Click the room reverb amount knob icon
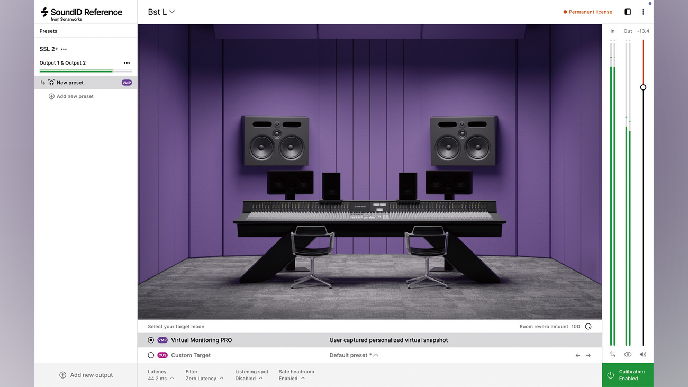 point(588,327)
